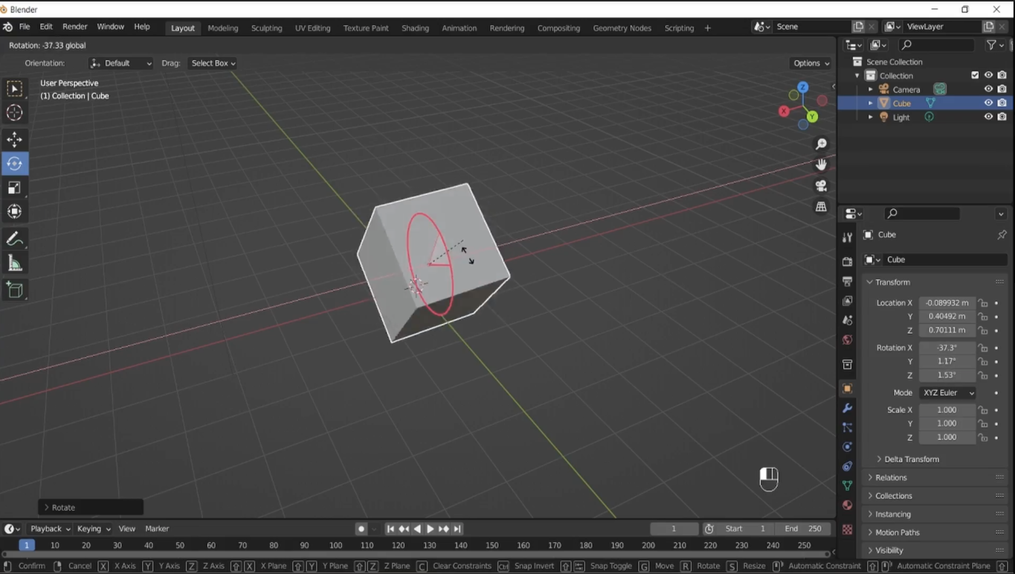This screenshot has width=1015, height=574.
Task: Open the Orientation Default dropdown
Action: [x=120, y=63]
